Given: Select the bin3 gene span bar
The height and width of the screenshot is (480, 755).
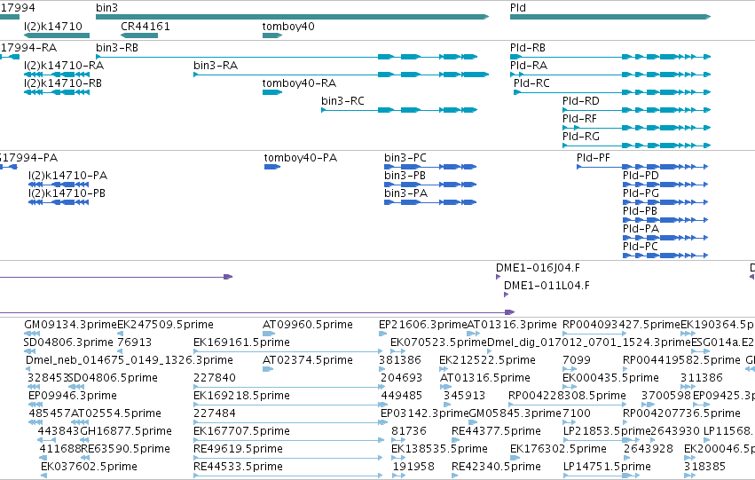Looking at the screenshot, I should pyautogui.click(x=292, y=17).
